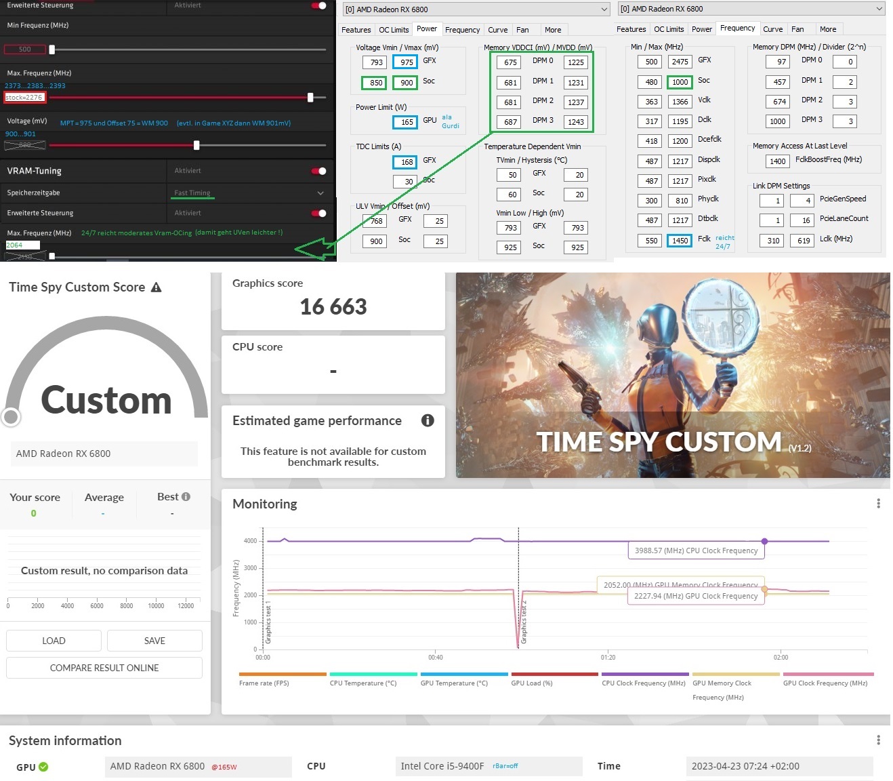Toggle GPU Load (%) legend entry

[x=555, y=679]
